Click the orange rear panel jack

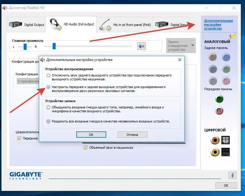213,57
